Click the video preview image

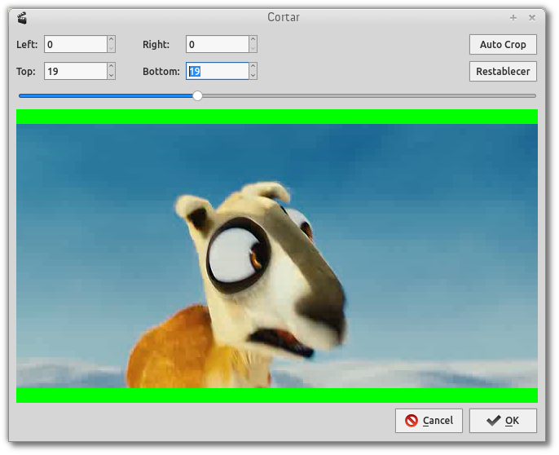(x=277, y=256)
